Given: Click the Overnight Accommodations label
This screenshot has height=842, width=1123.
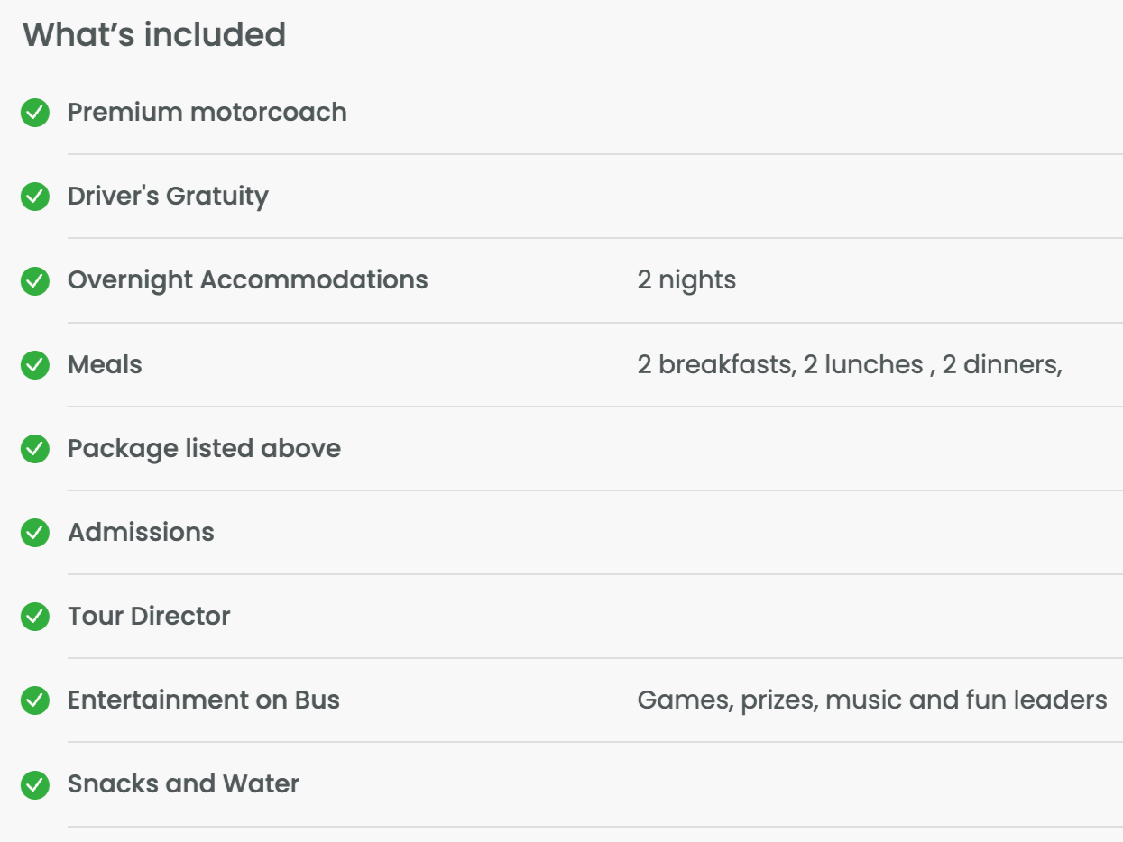Looking at the screenshot, I should [x=248, y=280].
